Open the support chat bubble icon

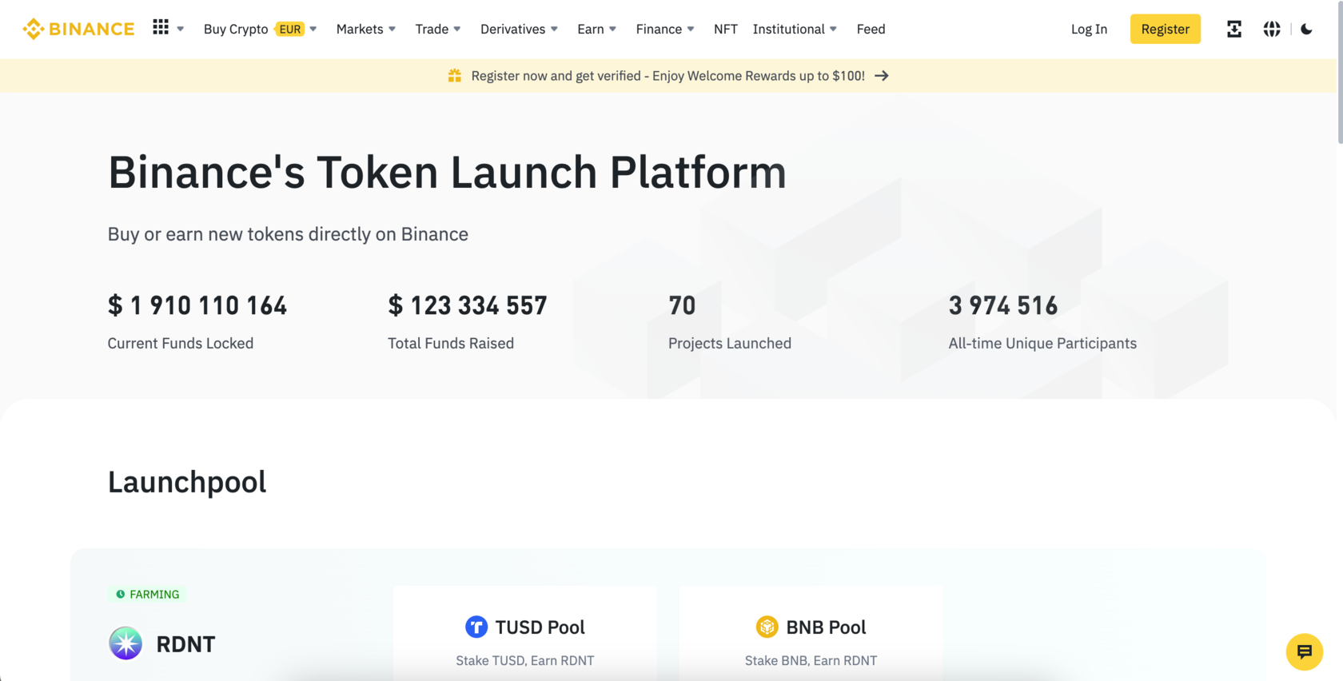(1305, 652)
